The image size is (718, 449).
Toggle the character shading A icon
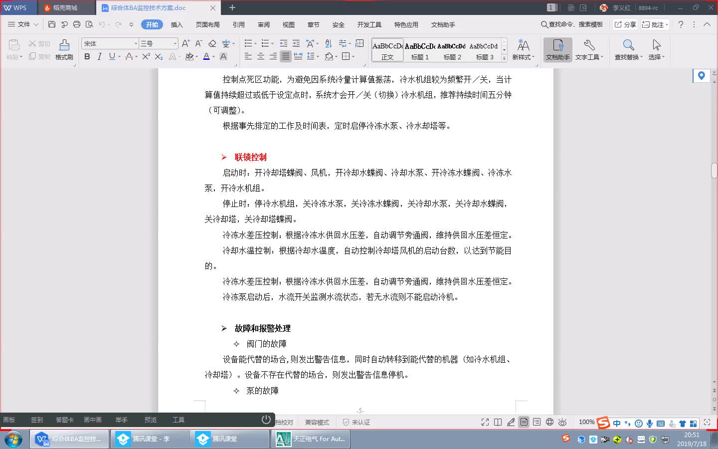(223, 56)
